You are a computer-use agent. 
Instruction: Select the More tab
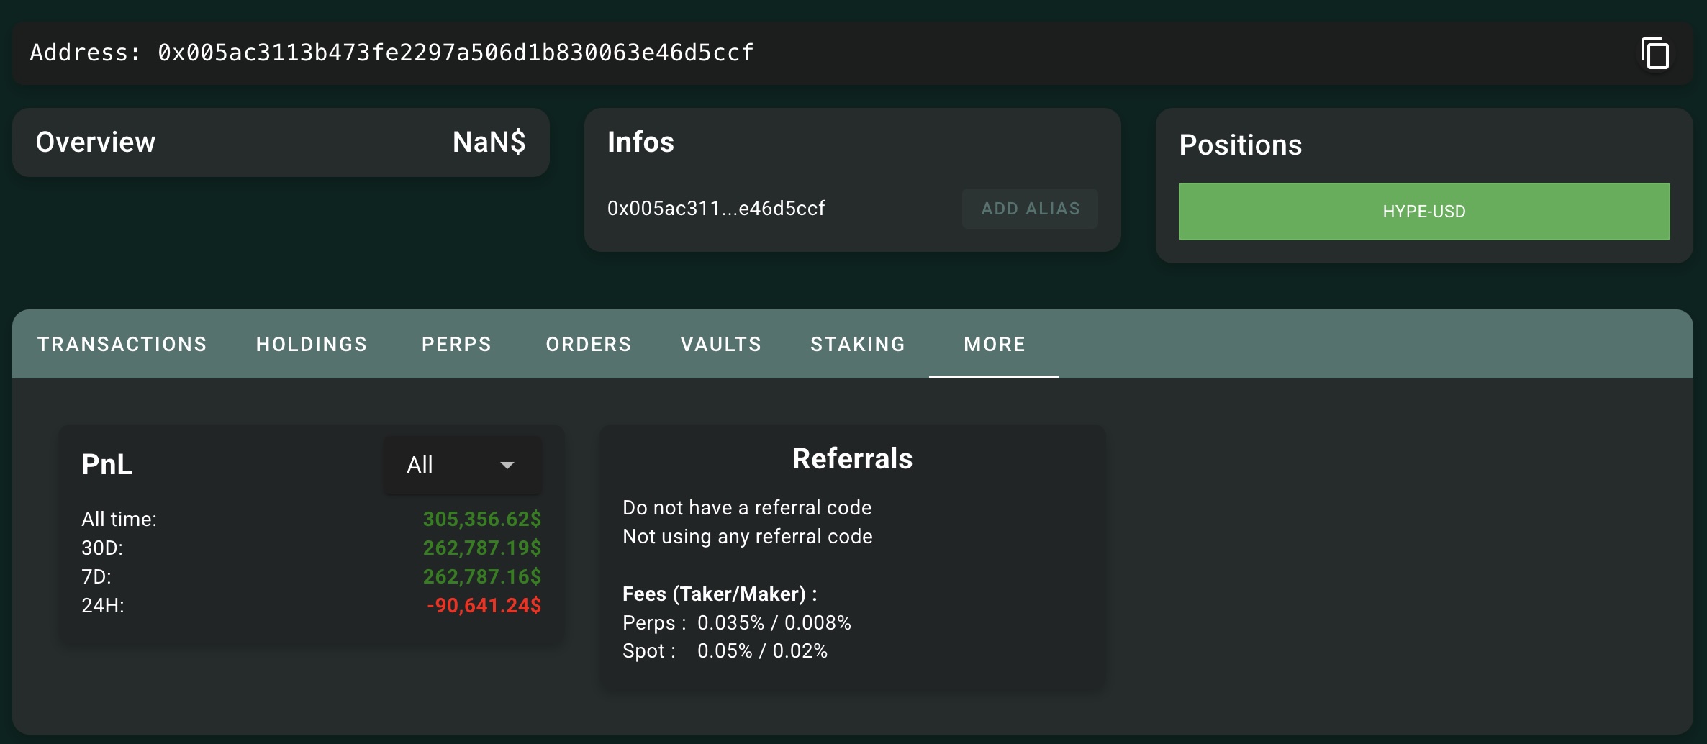pyautogui.click(x=994, y=344)
